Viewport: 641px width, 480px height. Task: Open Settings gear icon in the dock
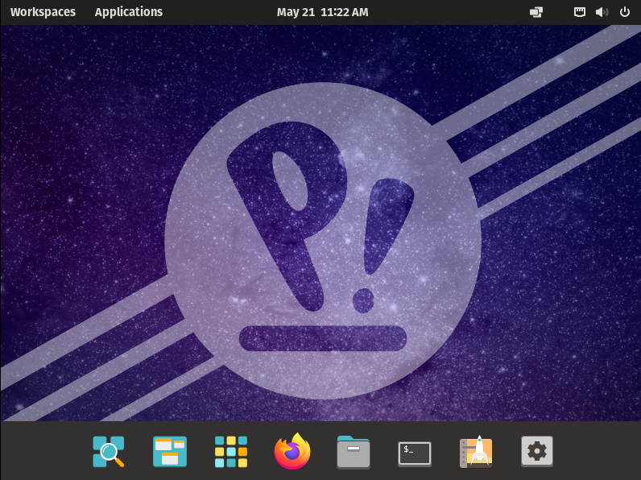click(x=537, y=451)
